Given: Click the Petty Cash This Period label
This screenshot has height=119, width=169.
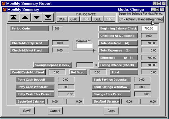Looking at the screenshot, I should click(35, 94).
